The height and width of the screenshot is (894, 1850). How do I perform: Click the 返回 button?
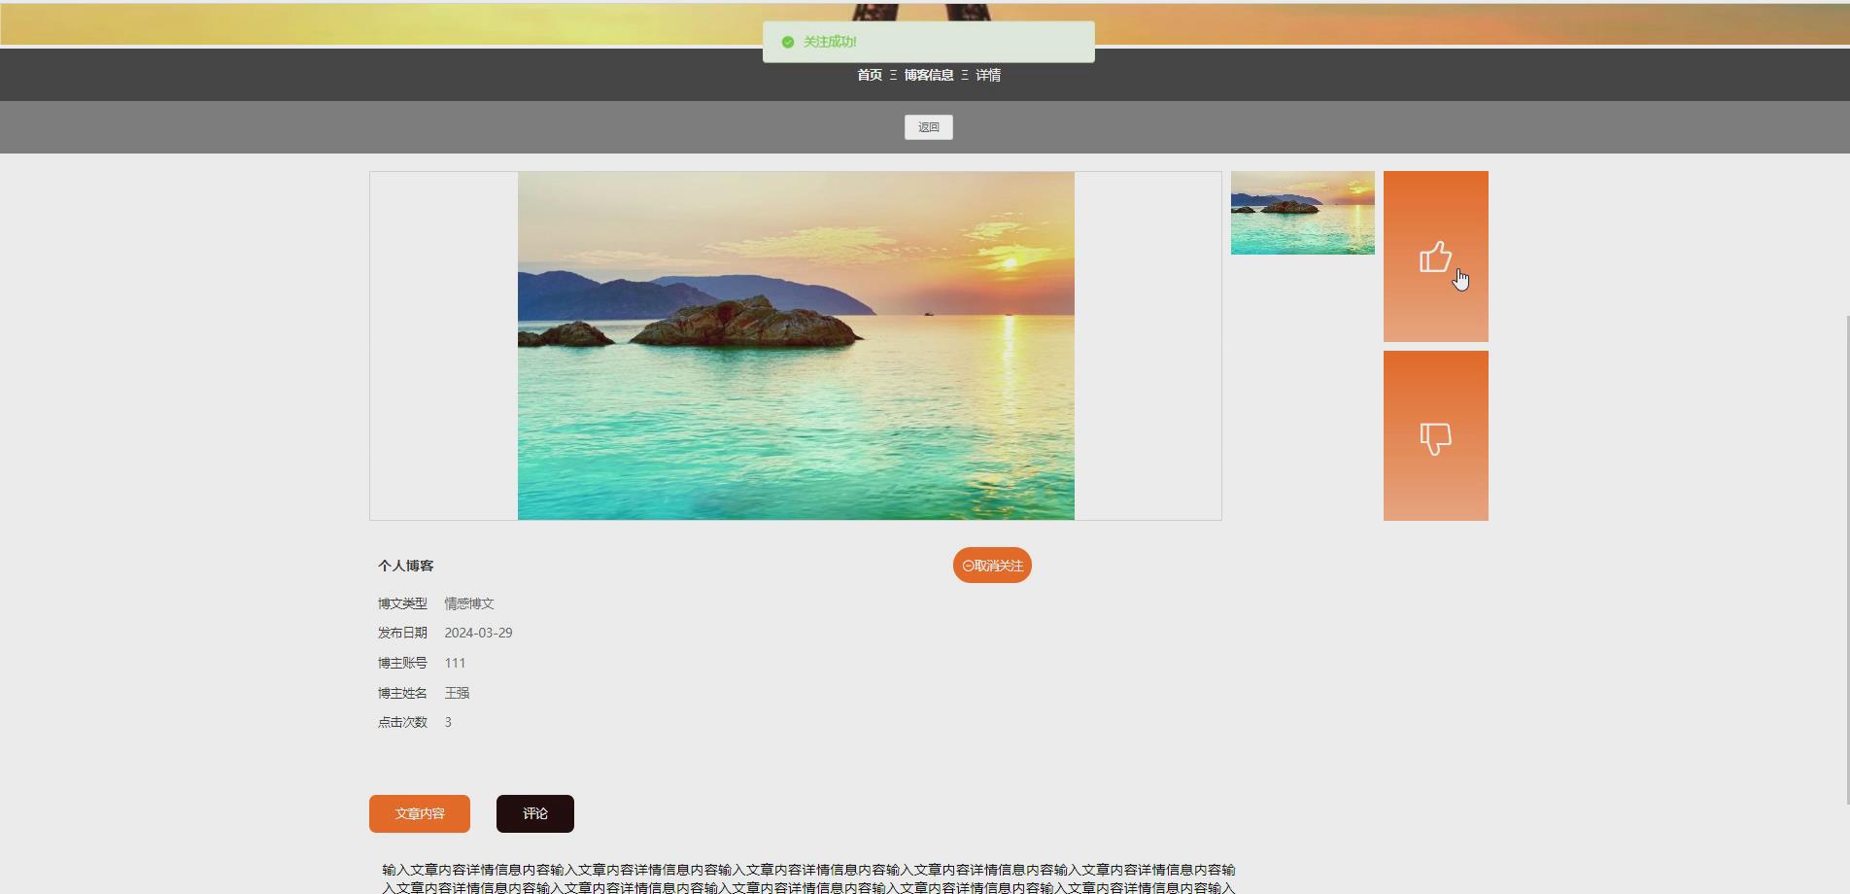click(x=928, y=126)
